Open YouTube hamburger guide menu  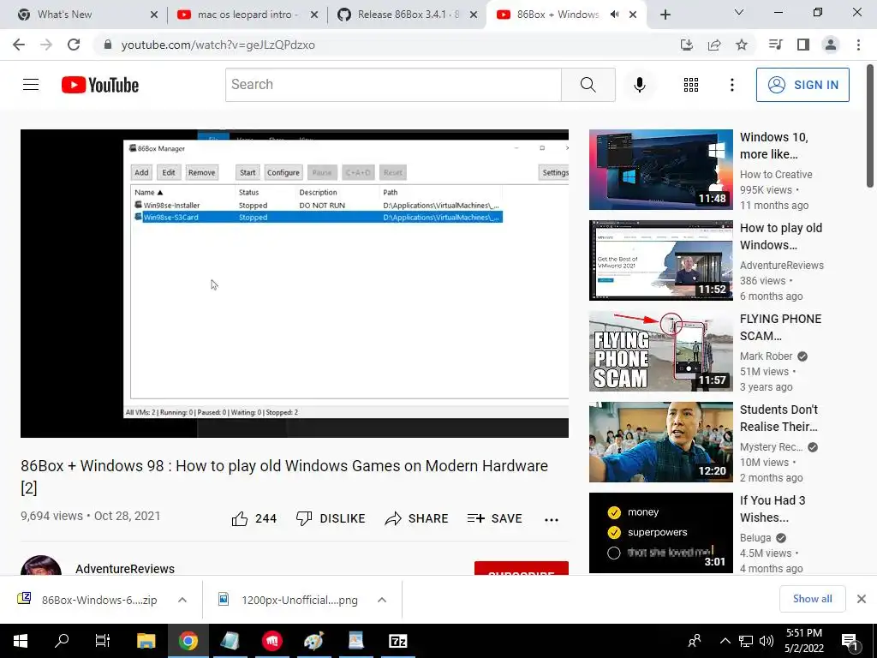[x=31, y=85]
